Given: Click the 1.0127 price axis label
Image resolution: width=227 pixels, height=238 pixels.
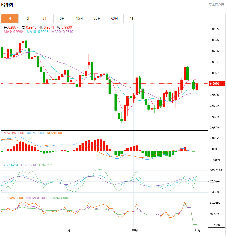Looking at the screenshot, I should click(x=214, y=62).
